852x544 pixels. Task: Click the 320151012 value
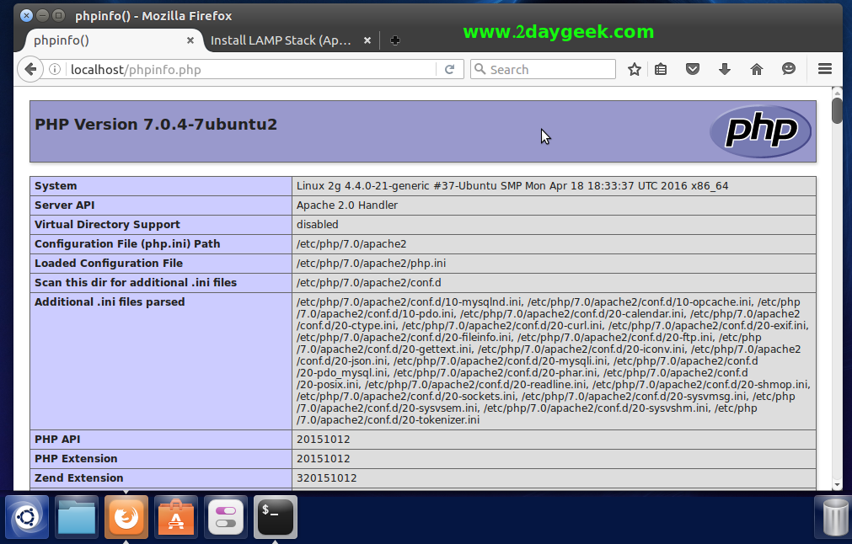[x=327, y=477]
